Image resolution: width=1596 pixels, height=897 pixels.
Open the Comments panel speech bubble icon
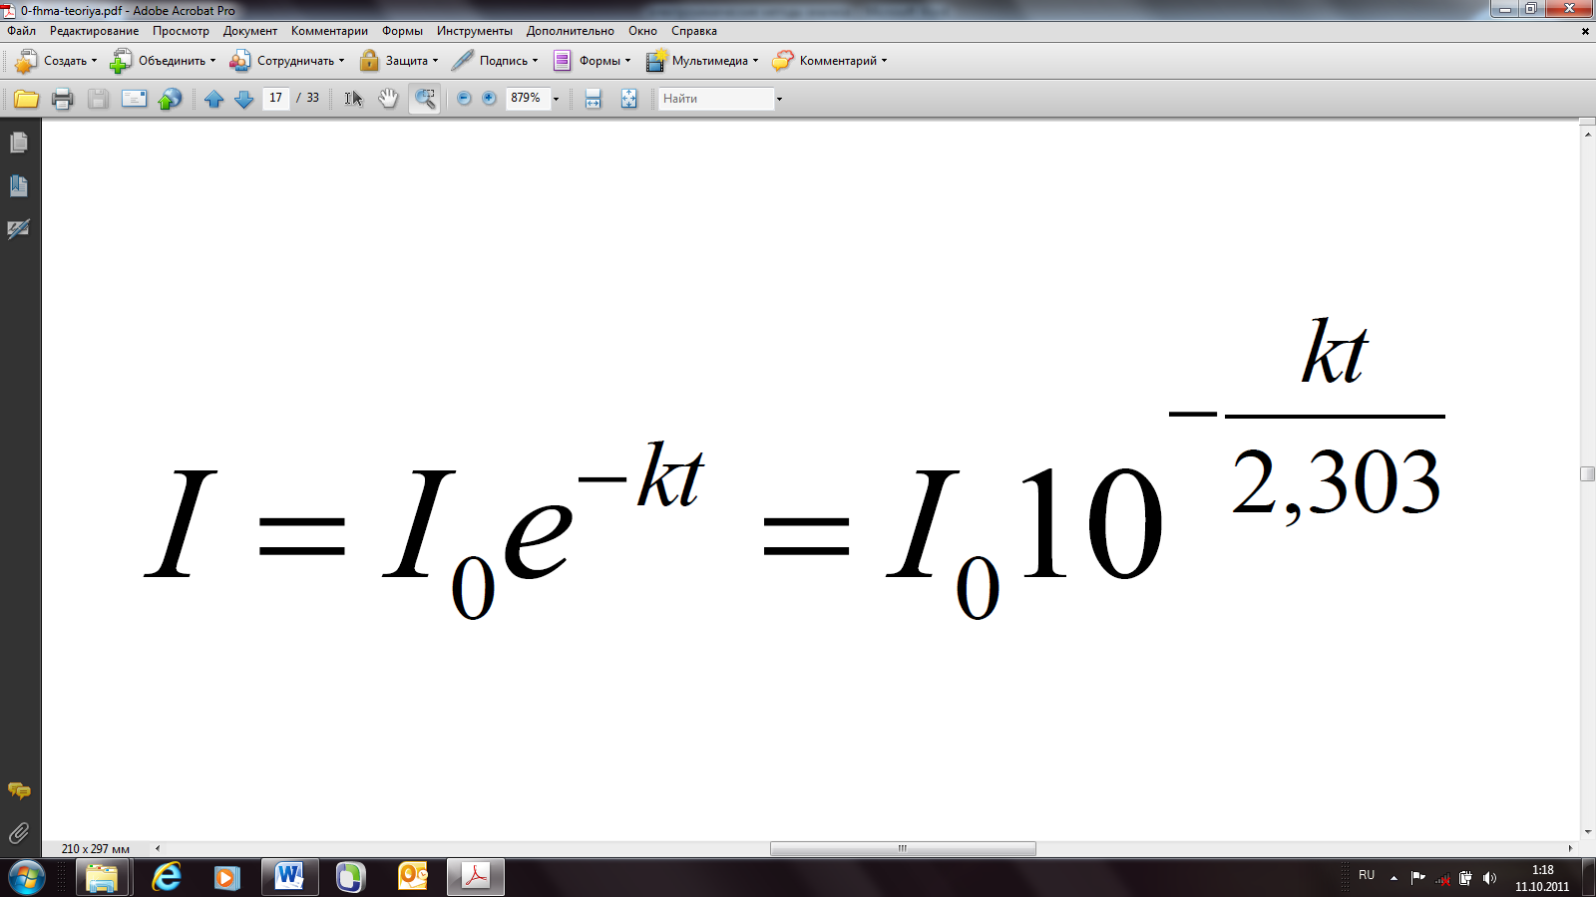[19, 791]
